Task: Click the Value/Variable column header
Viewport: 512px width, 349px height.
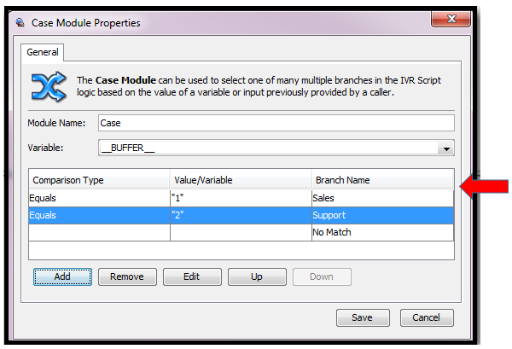Action: pos(241,180)
